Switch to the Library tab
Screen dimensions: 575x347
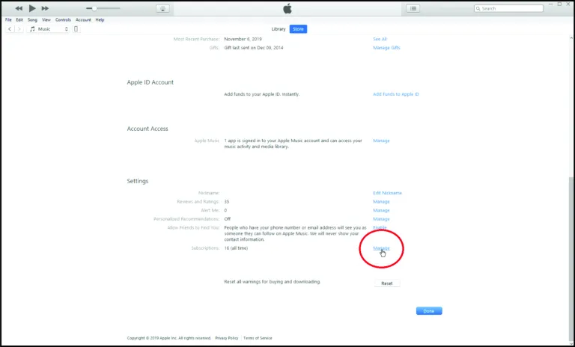[x=279, y=28]
